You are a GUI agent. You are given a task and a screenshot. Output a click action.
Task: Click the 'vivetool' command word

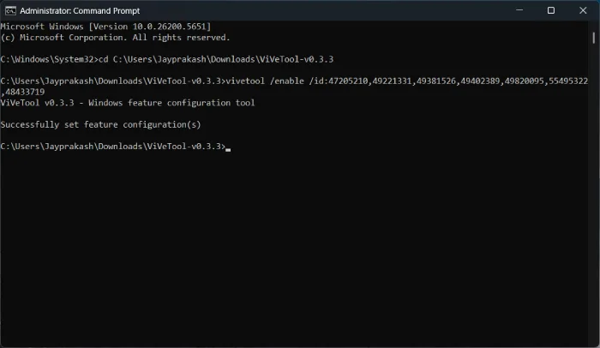click(245, 81)
